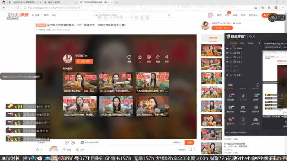Hide the 文本 2 source with its eye icon
The height and width of the screenshot is (161, 287).
point(227,62)
